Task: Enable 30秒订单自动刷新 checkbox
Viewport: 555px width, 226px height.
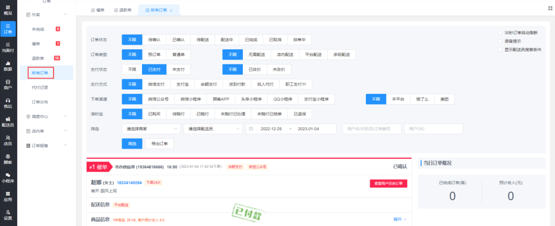Action: point(500,33)
